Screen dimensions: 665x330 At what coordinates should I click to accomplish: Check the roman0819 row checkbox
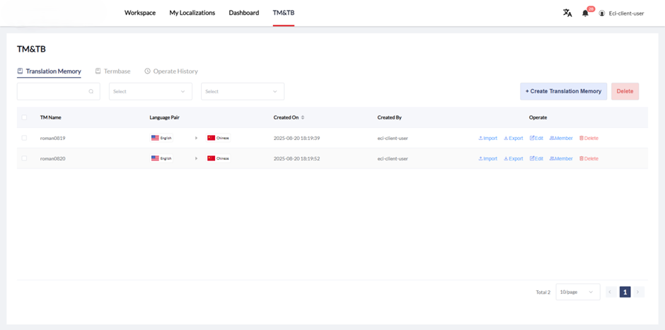(25, 139)
